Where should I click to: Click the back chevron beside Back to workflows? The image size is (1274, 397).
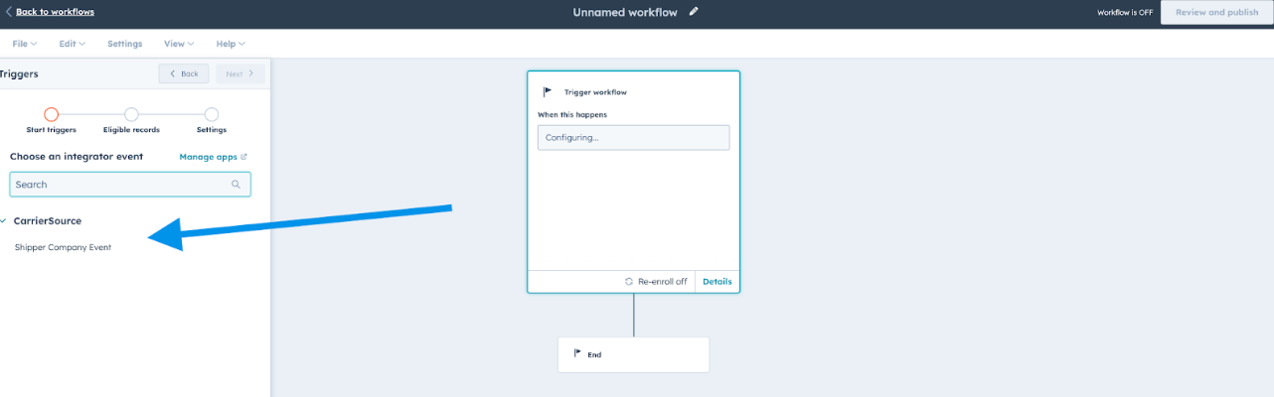click(9, 12)
